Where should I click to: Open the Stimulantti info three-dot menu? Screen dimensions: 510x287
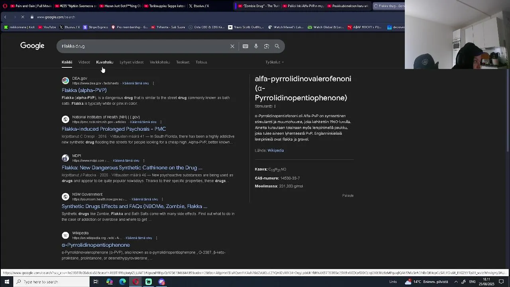point(275,106)
